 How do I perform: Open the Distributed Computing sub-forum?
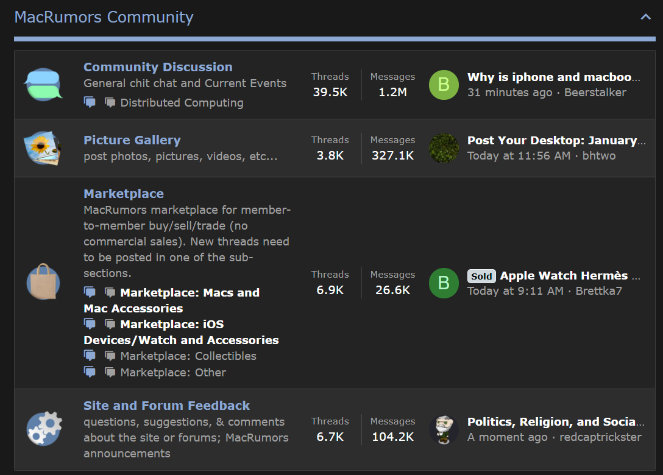182,103
